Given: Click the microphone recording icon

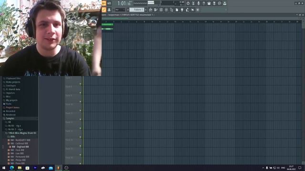Looking at the screenshot, I should 198,3.
